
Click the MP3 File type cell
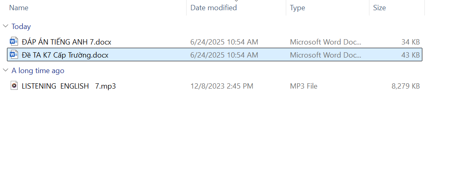pos(303,86)
